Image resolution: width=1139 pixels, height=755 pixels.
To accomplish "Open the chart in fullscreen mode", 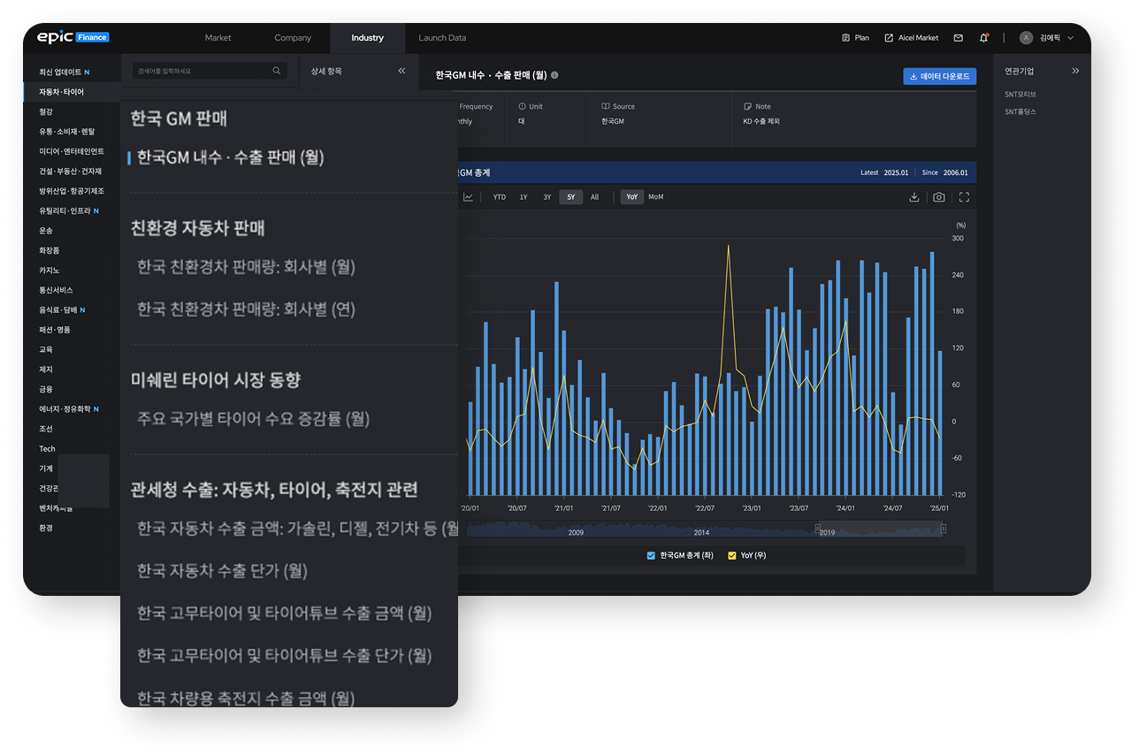I will [964, 196].
